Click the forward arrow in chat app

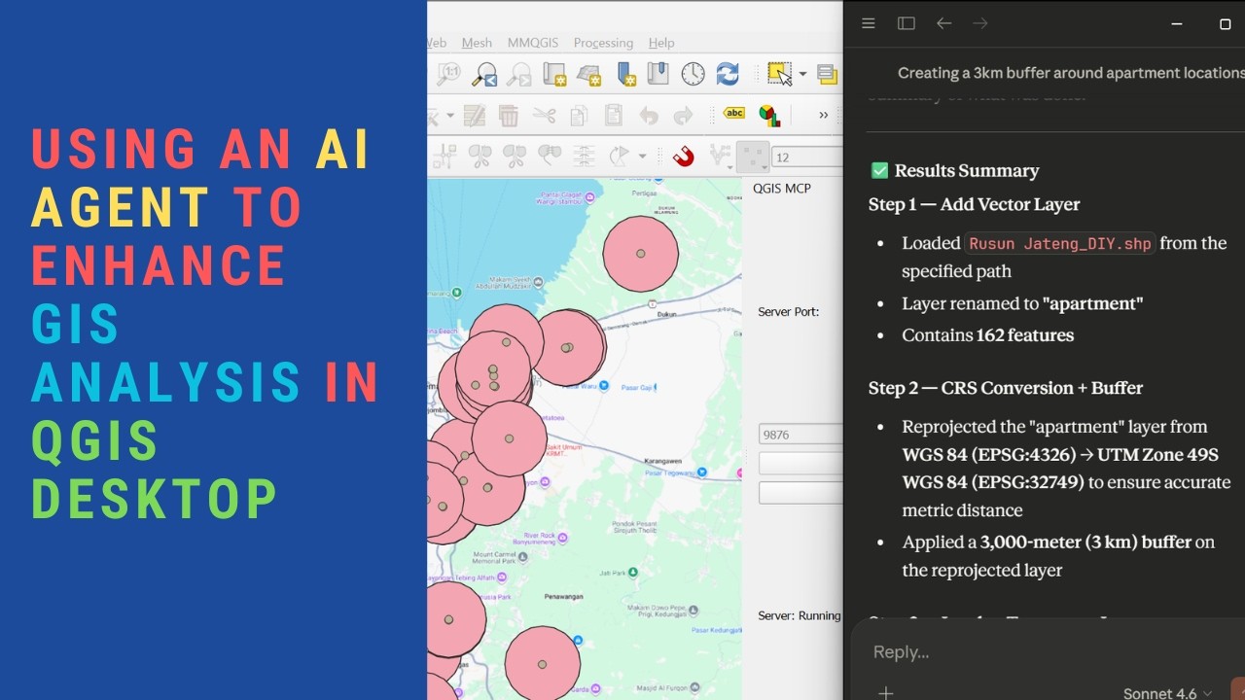tap(980, 23)
